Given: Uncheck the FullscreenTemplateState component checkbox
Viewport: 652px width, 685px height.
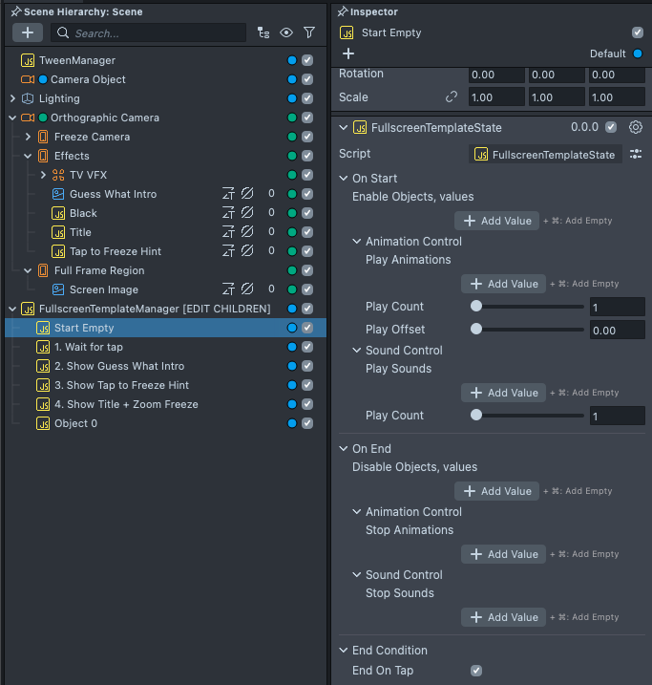Looking at the screenshot, I should (x=611, y=127).
